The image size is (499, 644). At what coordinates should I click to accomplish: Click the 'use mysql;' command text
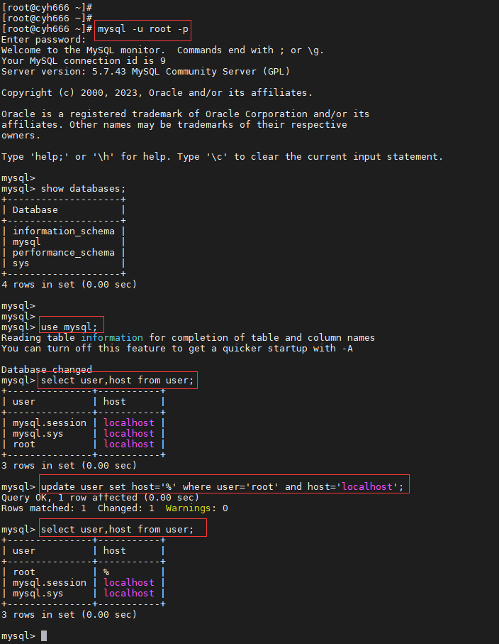coord(69,327)
